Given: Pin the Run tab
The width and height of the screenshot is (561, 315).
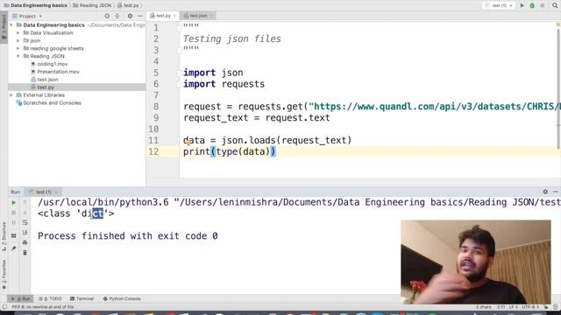Looking at the screenshot, I should pyautogui.click(x=14, y=248).
